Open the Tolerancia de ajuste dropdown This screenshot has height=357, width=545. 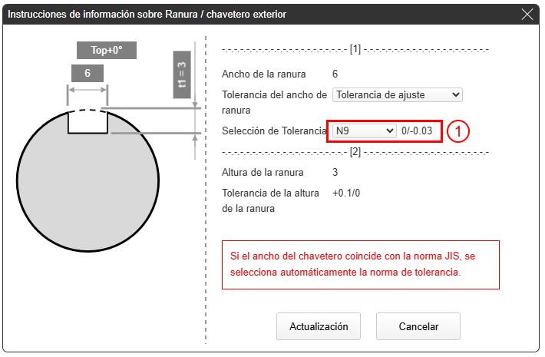[x=397, y=95]
